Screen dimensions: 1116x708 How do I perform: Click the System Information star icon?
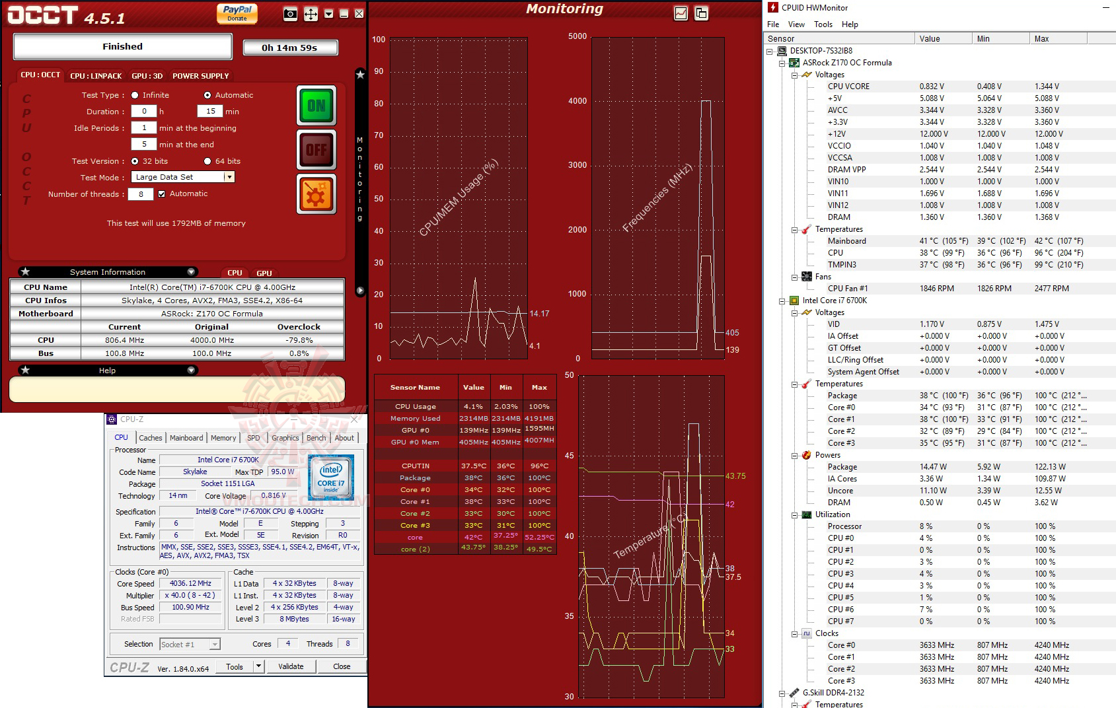click(x=25, y=272)
